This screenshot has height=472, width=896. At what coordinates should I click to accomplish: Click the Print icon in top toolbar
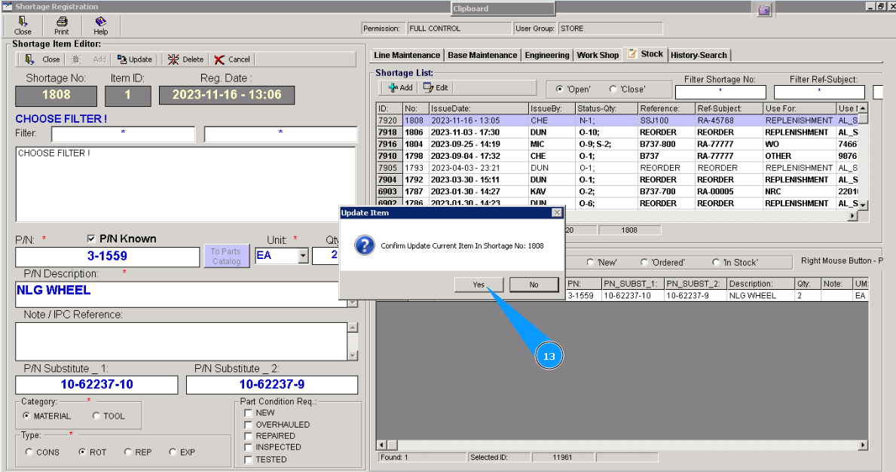[x=61, y=23]
